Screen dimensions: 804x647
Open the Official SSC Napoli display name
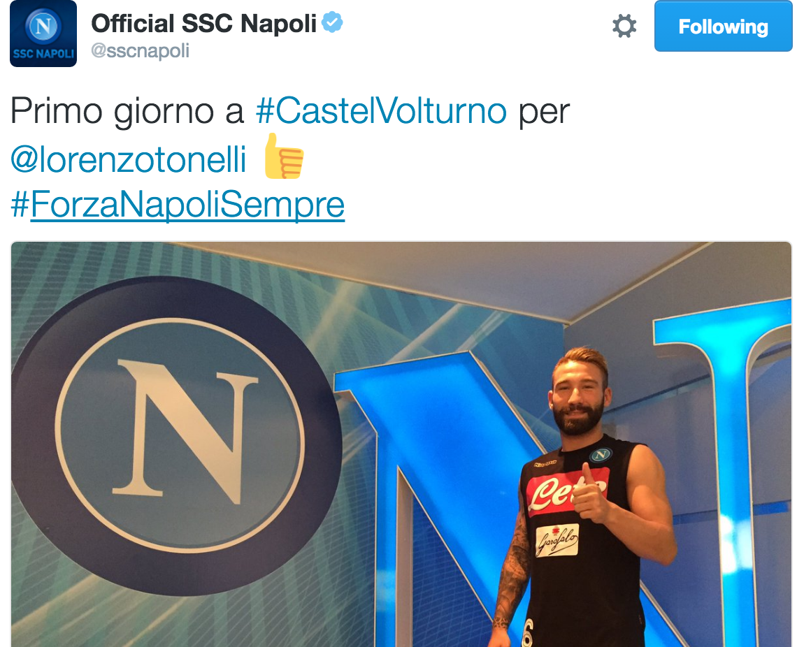click(203, 24)
